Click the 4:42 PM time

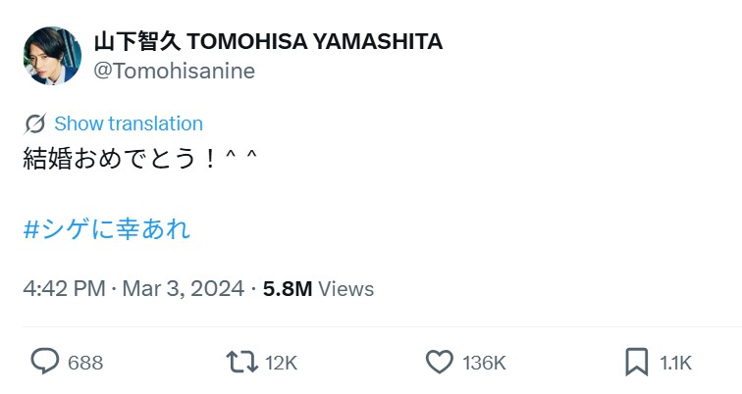tap(64, 289)
